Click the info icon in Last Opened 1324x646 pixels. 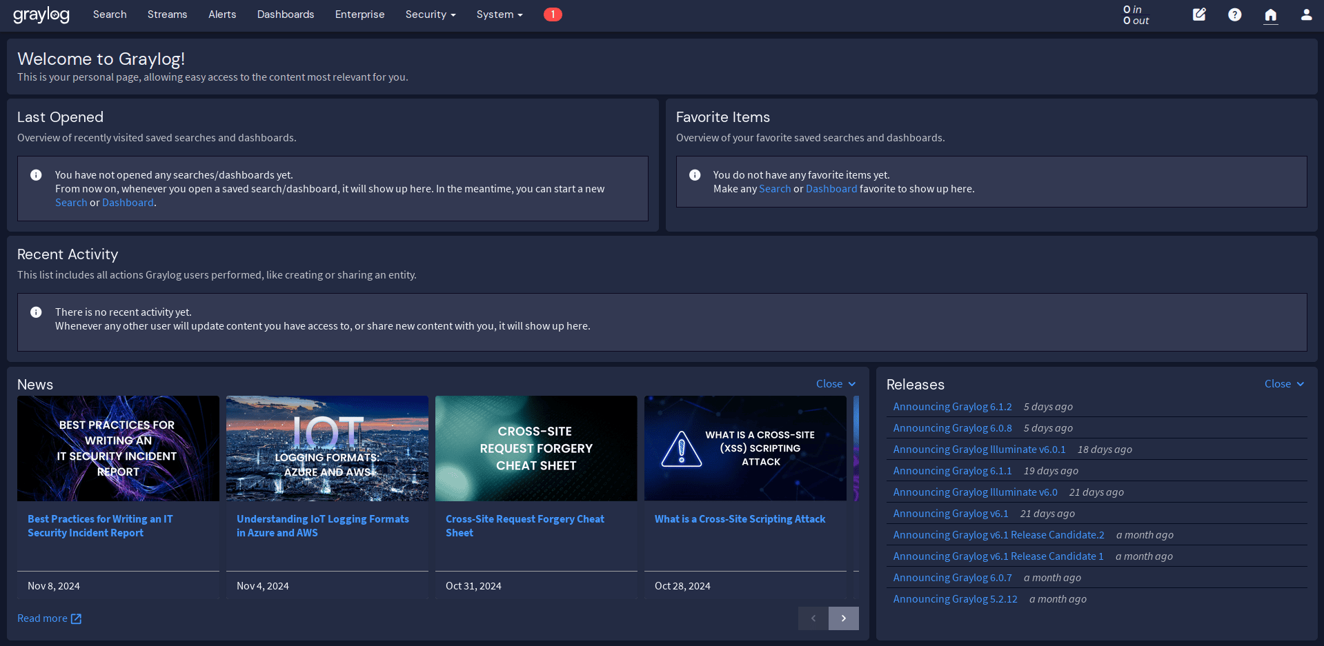coord(36,175)
